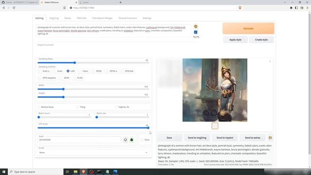
Task: Save the generated image
Action: (169, 138)
